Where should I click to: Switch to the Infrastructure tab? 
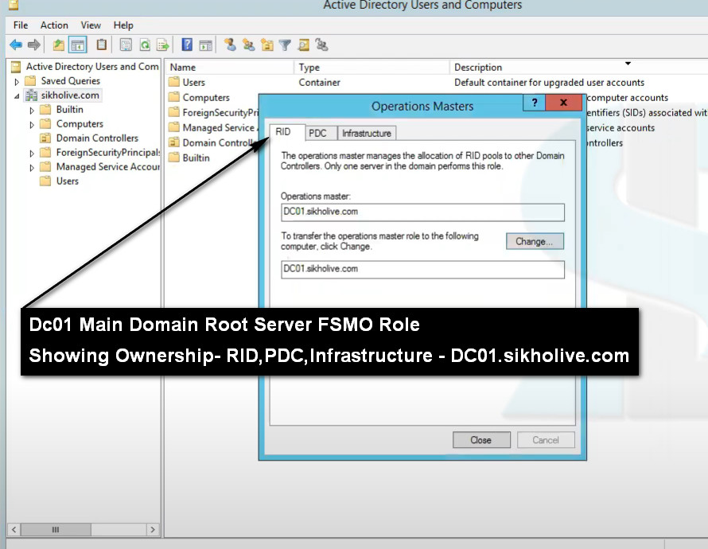pyautogui.click(x=366, y=134)
